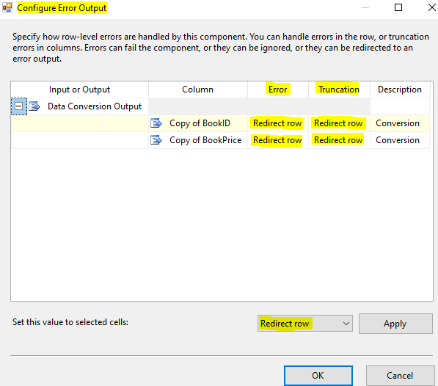This screenshot has width=438, height=386.
Task: Select the Truncation cell for Copy of BookID
Action: (339, 123)
